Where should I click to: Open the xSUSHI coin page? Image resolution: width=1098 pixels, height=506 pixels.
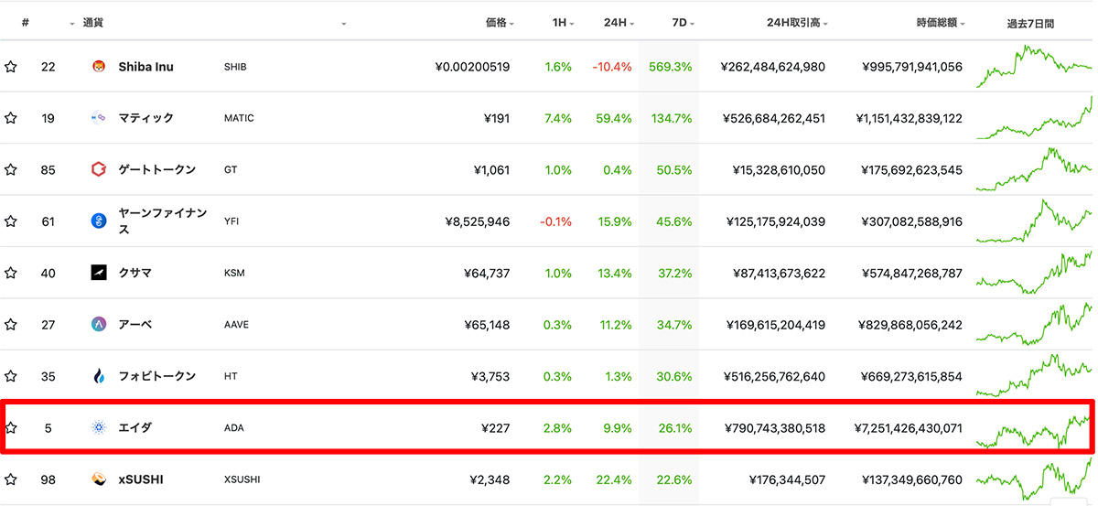(141, 479)
